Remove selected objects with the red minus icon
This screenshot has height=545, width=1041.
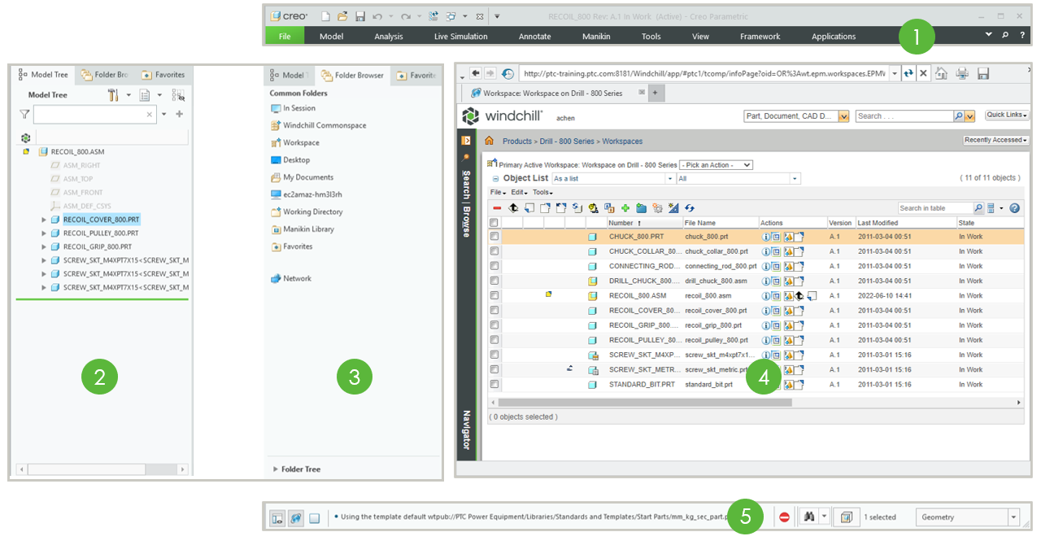[x=497, y=208]
